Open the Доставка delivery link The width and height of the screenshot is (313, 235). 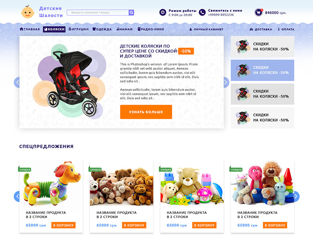(261, 29)
